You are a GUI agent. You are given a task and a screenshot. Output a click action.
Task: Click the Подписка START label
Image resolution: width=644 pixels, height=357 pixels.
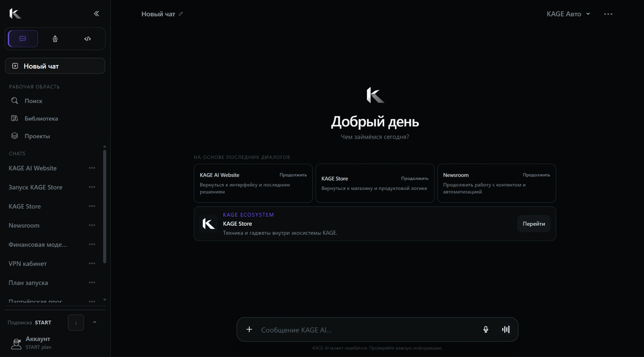(29, 322)
